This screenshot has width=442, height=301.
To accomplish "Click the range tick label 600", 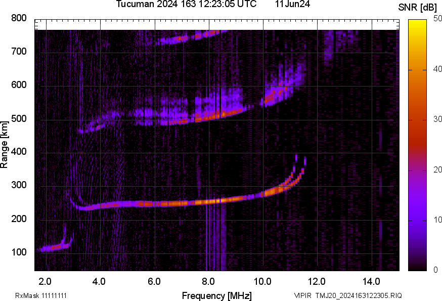I will pos(19,85).
